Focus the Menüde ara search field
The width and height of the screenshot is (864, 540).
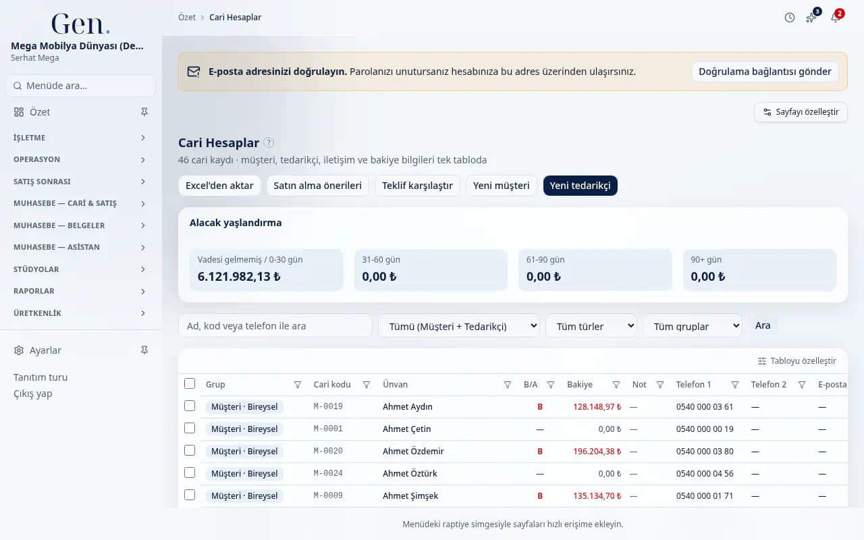point(80,86)
